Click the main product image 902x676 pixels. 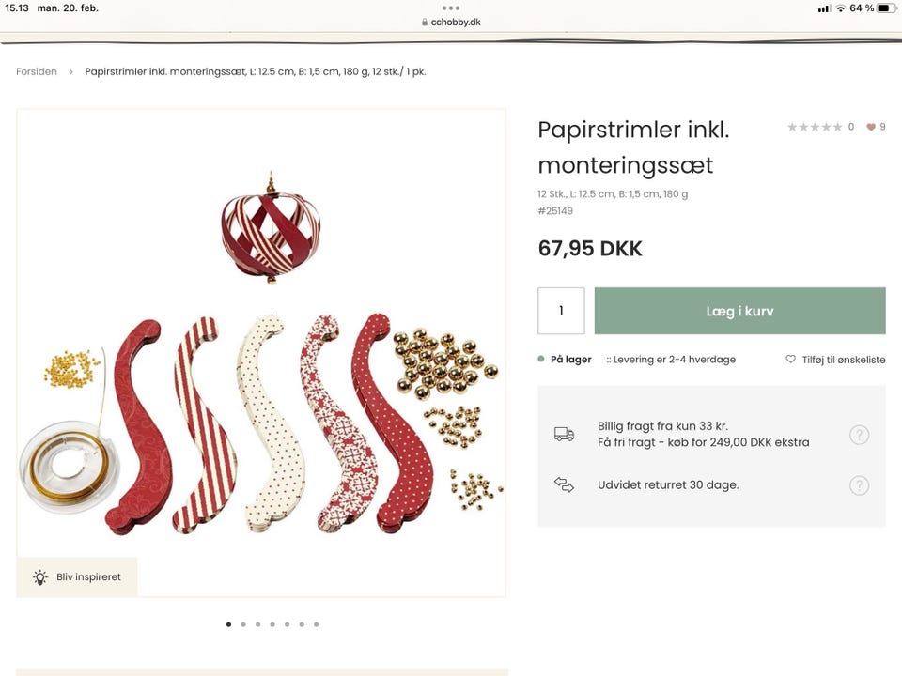261,353
